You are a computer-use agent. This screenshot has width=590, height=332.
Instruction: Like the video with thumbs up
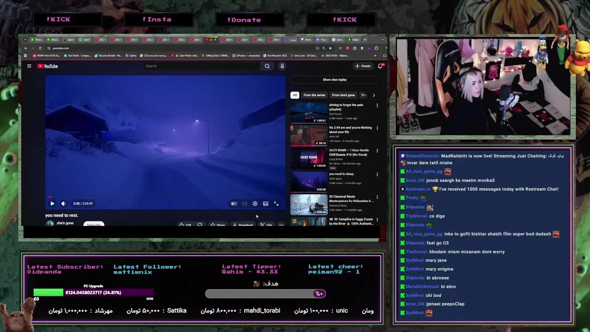pyautogui.click(x=185, y=225)
